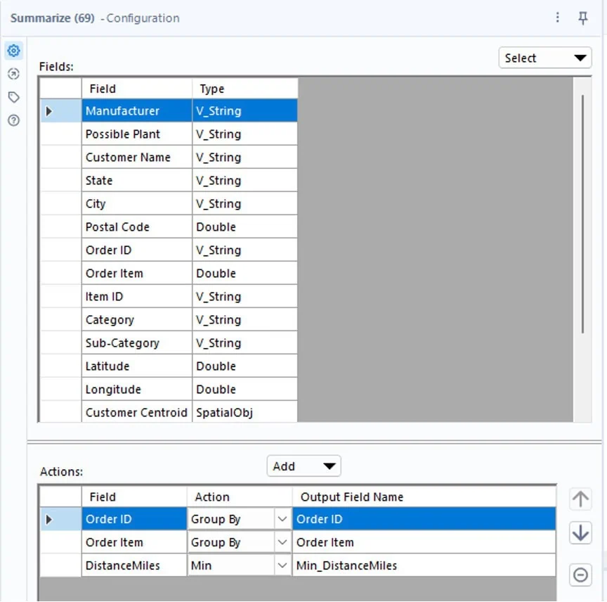Open the Add action dropdown
Image resolution: width=607 pixels, height=602 pixels.
(303, 466)
